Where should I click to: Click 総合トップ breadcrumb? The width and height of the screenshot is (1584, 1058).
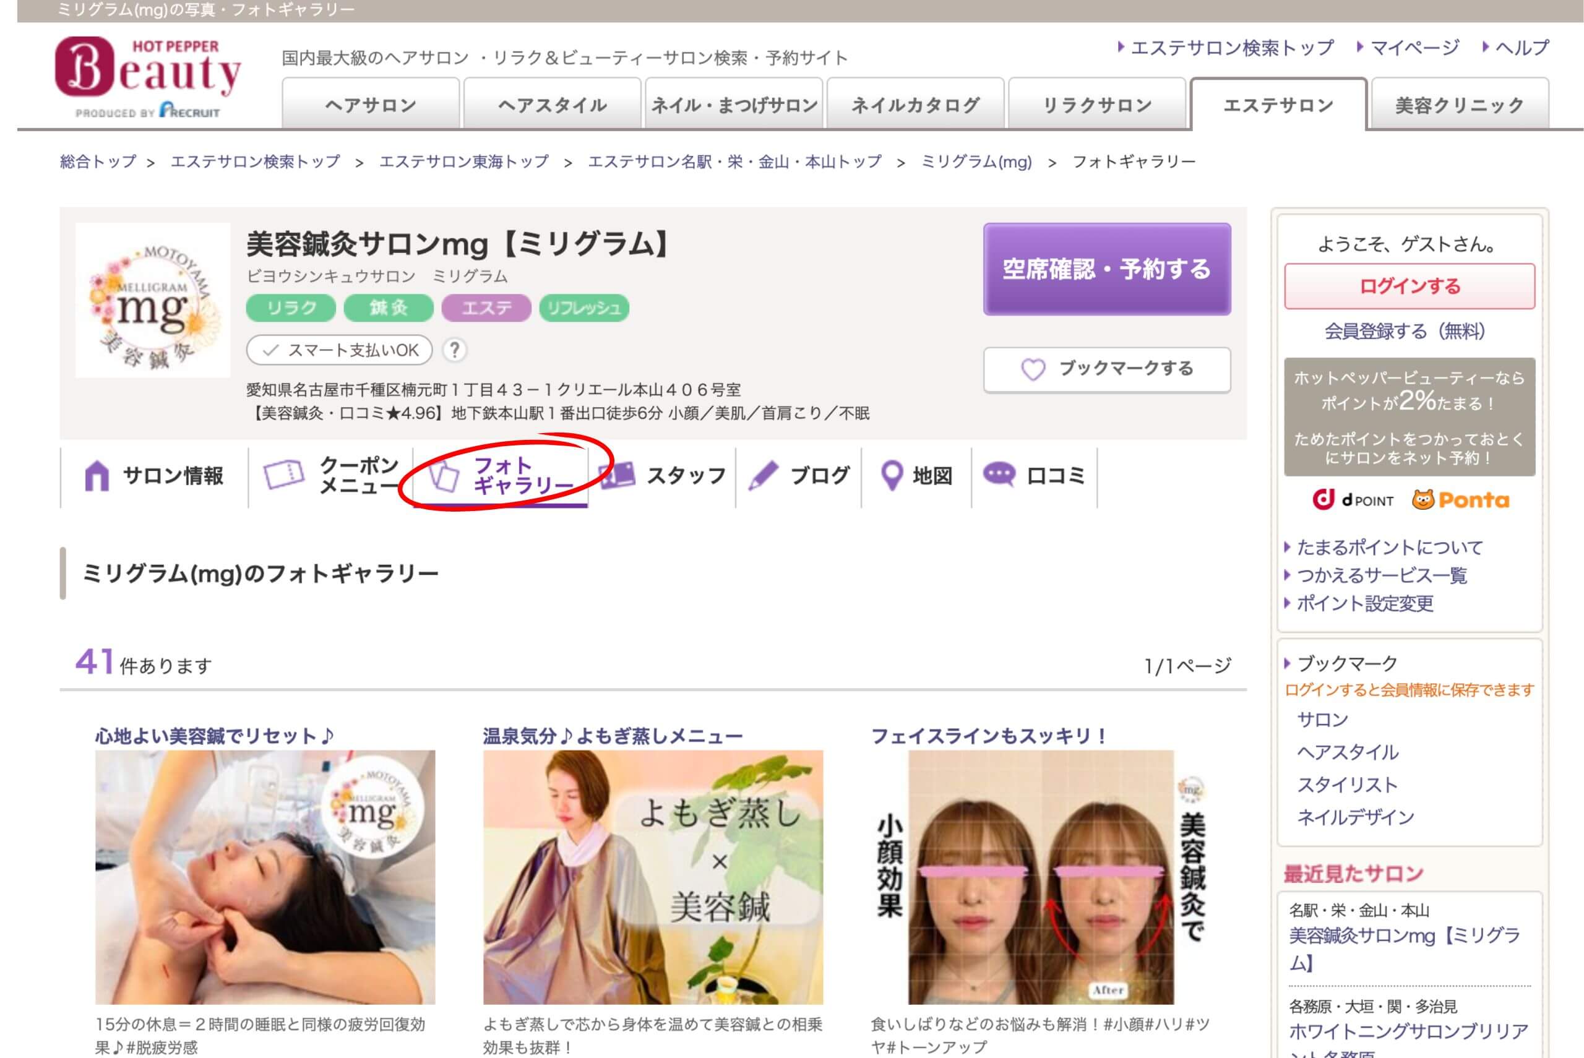coord(98,161)
